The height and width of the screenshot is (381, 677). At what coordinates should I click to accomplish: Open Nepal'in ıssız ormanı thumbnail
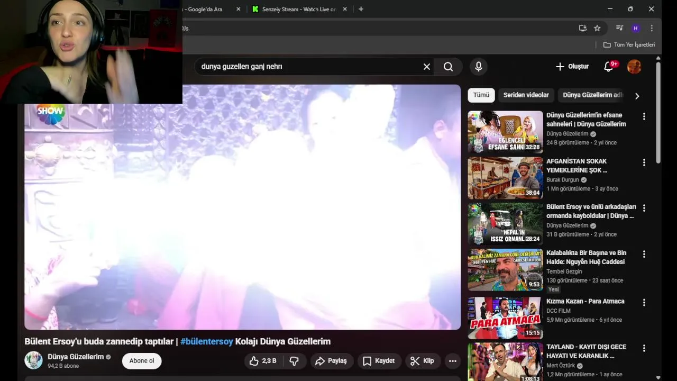(x=505, y=224)
